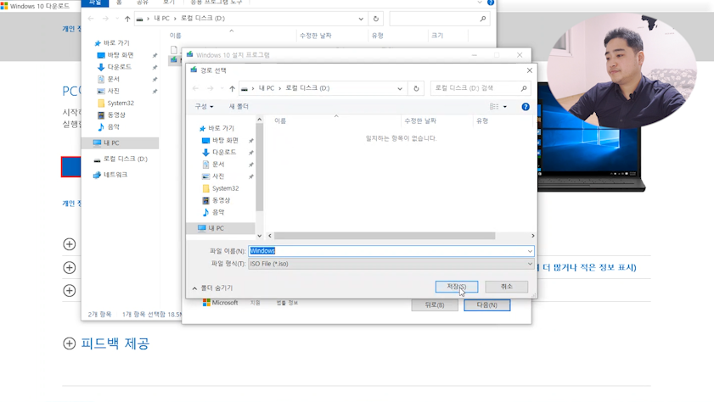Close the 경로 선택 dialog
Viewport: 714px width, 402px height.
(529, 70)
